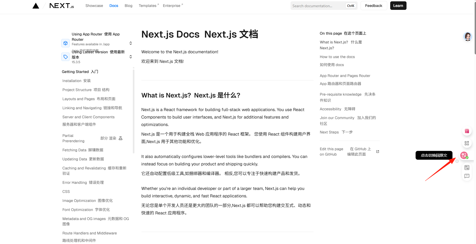Expand the Using Latest Version selector
The height and width of the screenshot is (244, 476).
[x=131, y=57]
